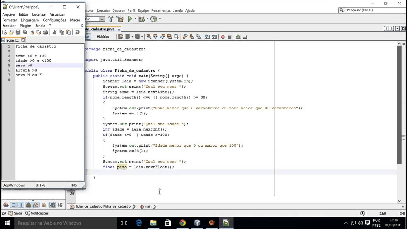Open Ferramentas menu in NetBeans
407x229 pixels.
pos(161,10)
